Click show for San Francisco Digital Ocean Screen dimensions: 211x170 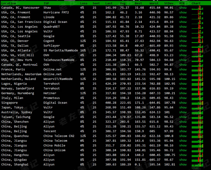point(183,22)
